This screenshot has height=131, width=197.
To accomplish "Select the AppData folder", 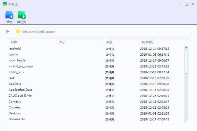I will pos(15,84).
